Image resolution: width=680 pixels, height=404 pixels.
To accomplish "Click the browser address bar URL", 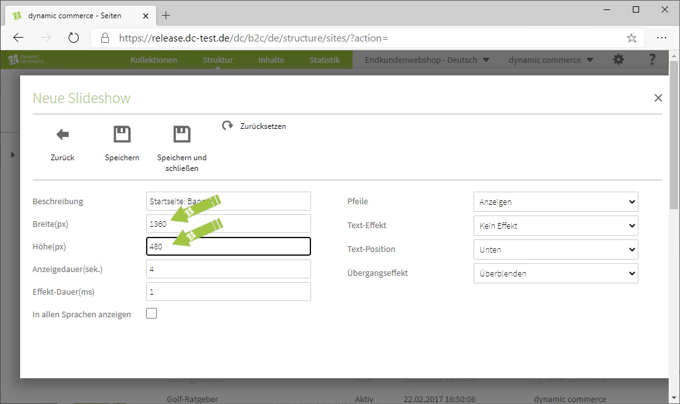I will [253, 38].
